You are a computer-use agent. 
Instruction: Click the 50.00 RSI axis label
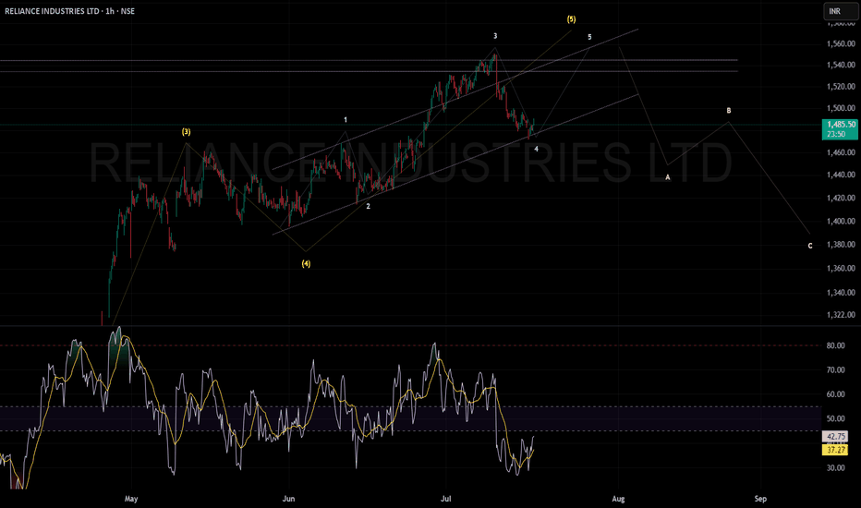(x=835, y=418)
